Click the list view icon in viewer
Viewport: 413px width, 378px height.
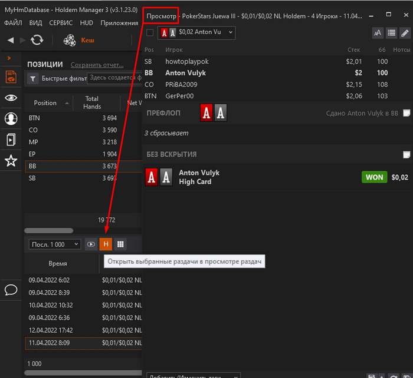391,33
